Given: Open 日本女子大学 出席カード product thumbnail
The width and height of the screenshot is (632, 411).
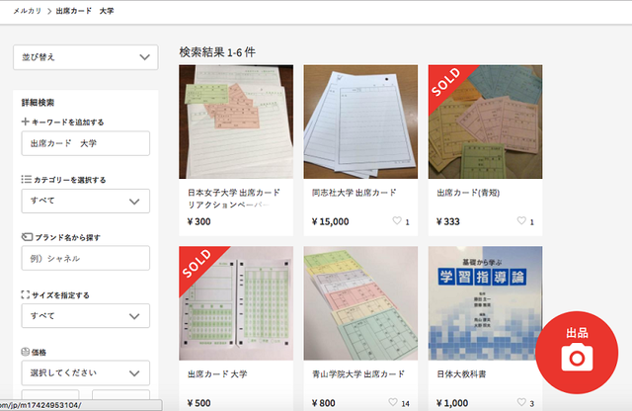Looking at the screenshot, I should 236,122.
